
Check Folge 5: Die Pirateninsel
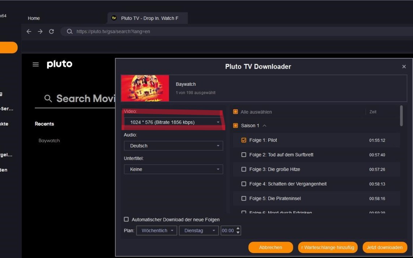click(244, 198)
